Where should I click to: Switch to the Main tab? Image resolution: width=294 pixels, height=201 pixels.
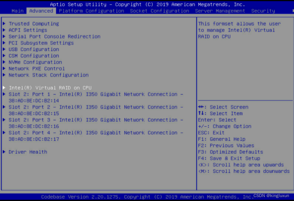tap(17, 11)
